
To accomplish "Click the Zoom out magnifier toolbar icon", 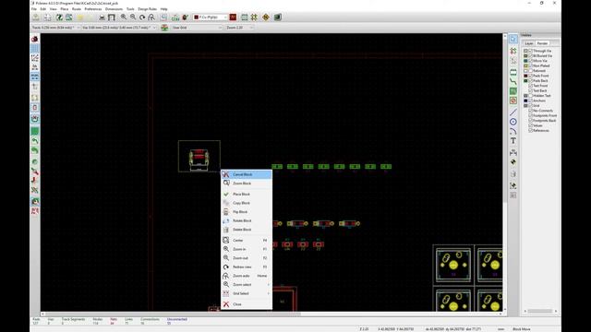I will (x=133, y=18).
